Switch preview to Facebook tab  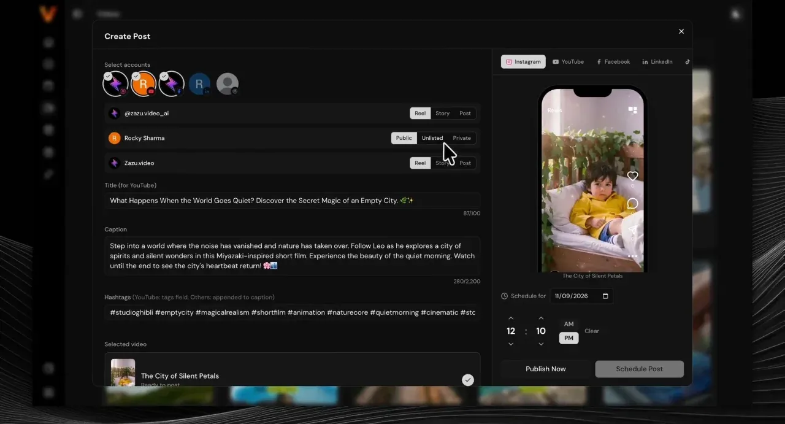[x=613, y=62]
